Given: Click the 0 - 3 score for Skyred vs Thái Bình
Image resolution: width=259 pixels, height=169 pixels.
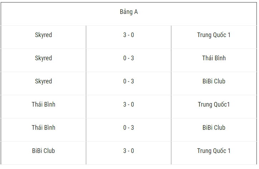Looking at the screenshot, I should pyautogui.click(x=128, y=58).
